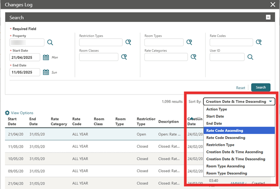Image resolution: width=280 pixels, height=189 pixels.
Task: Click the Reset link
Action: (240, 88)
